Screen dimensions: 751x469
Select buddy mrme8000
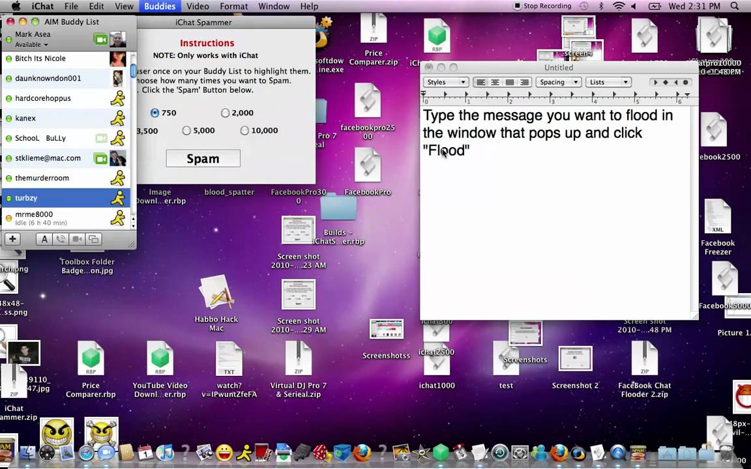click(x=66, y=218)
